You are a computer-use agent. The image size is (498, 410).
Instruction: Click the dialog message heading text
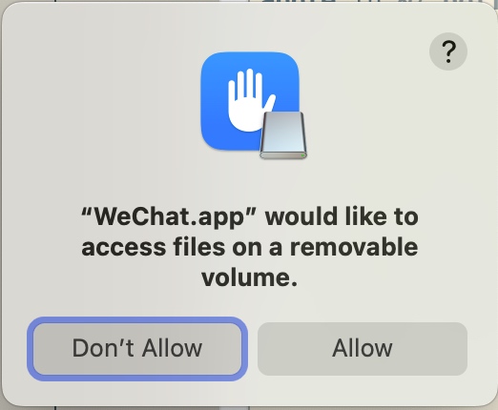coord(250,247)
